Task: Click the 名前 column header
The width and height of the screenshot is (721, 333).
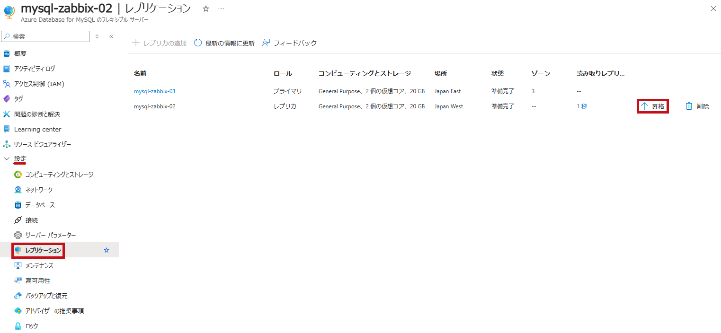Action: tap(140, 73)
